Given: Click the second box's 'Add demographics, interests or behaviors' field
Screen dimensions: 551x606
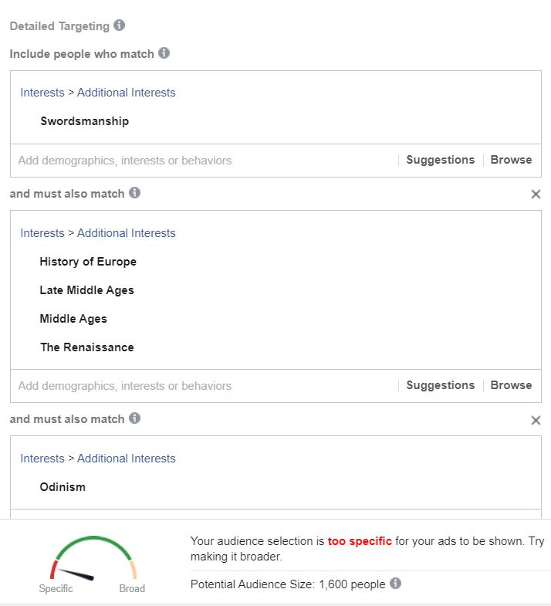Looking at the screenshot, I should coord(204,386).
